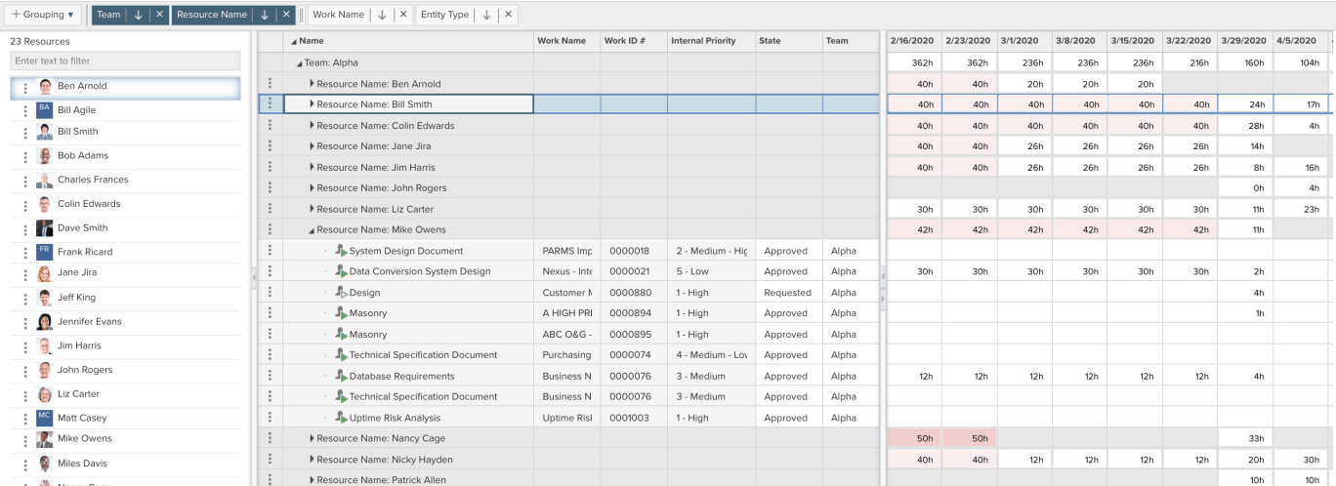
Task: Expand Resource Name: Bill Smith row
Action: (313, 103)
